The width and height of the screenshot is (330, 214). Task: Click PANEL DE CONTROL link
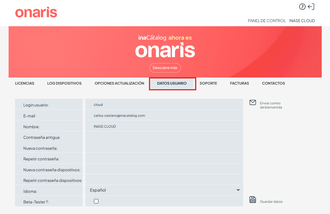(267, 21)
